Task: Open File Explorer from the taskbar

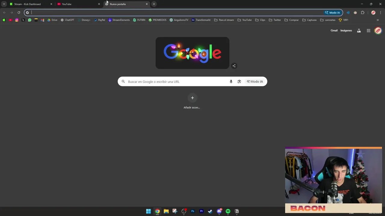Action: click(x=166, y=211)
